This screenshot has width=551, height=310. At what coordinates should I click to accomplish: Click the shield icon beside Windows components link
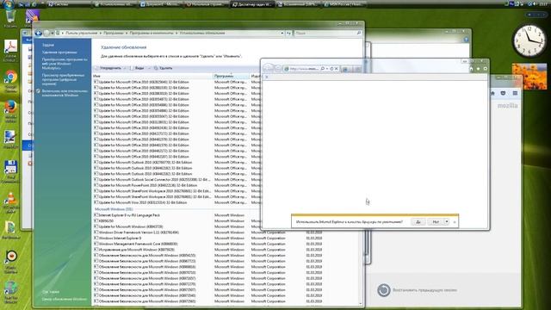click(38, 91)
